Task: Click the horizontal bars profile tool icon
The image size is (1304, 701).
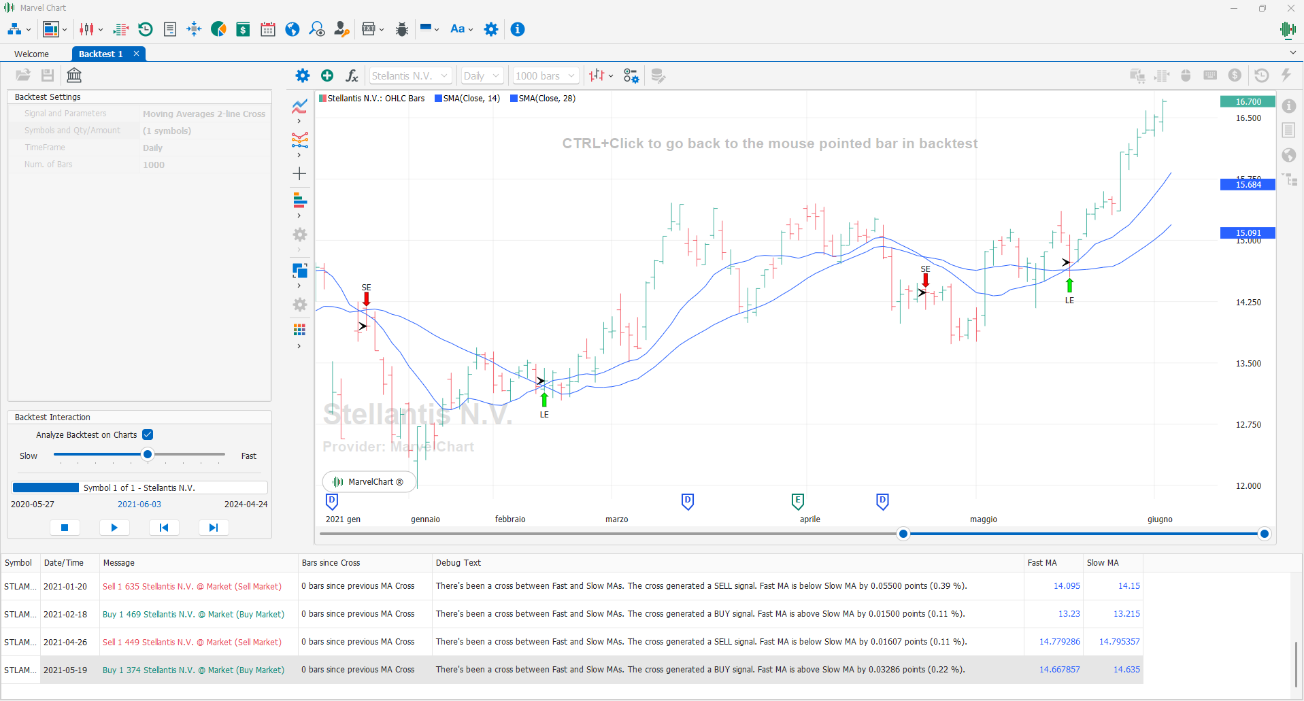Action: pos(300,200)
